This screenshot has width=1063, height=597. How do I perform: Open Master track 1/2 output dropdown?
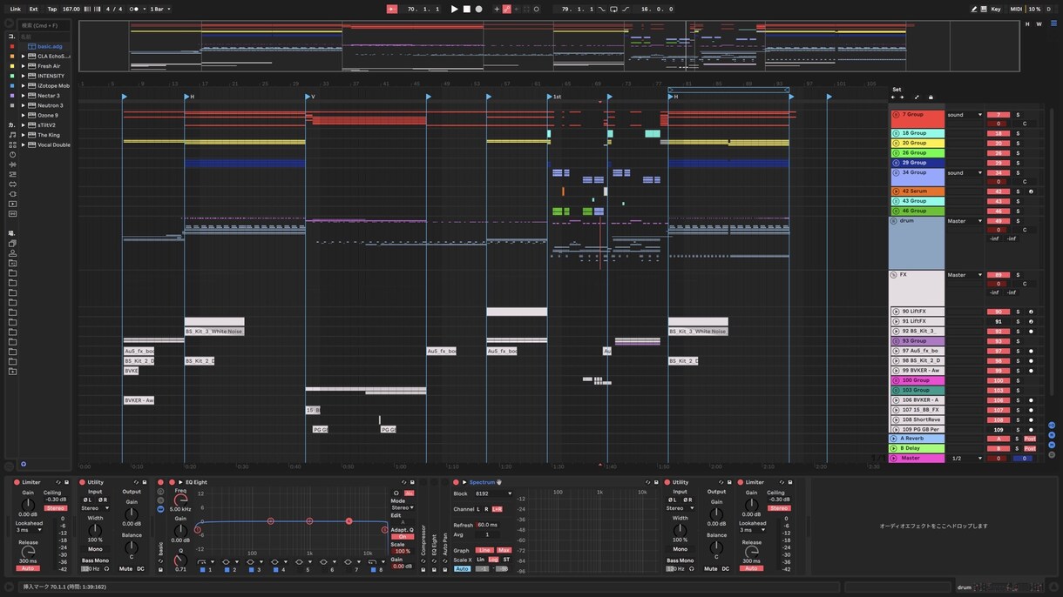tap(965, 458)
